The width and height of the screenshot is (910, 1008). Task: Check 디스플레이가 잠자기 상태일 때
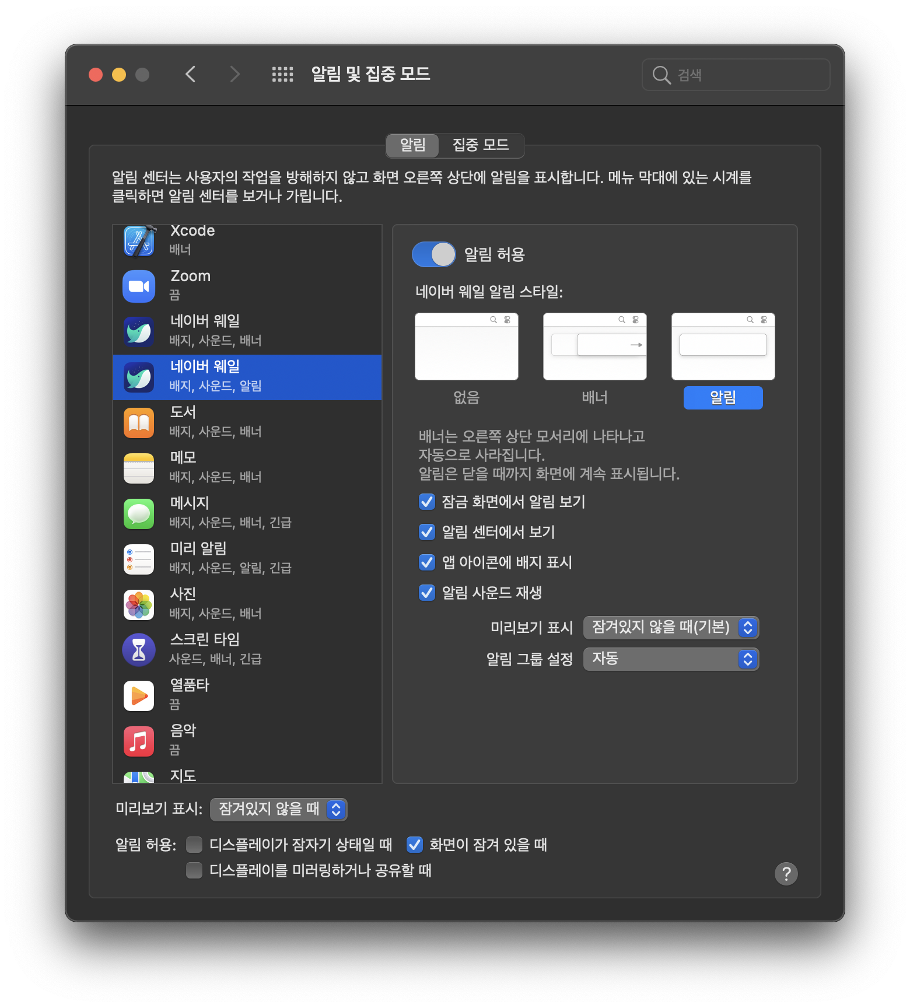(194, 845)
